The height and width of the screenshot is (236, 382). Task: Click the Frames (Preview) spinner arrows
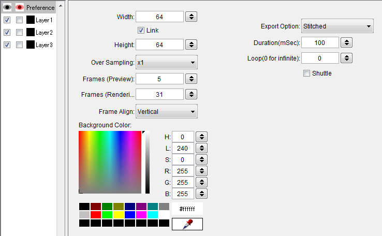tap(191, 79)
